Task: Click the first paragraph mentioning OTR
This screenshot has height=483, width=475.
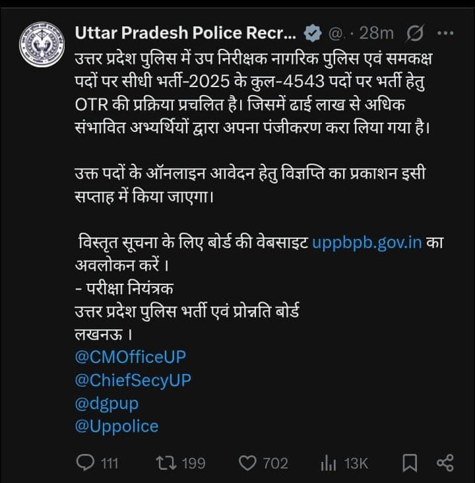Action: [251, 94]
